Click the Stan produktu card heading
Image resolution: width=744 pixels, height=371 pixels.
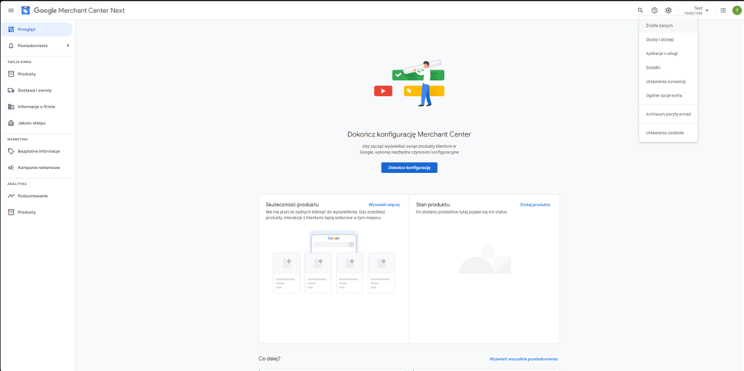pos(433,205)
